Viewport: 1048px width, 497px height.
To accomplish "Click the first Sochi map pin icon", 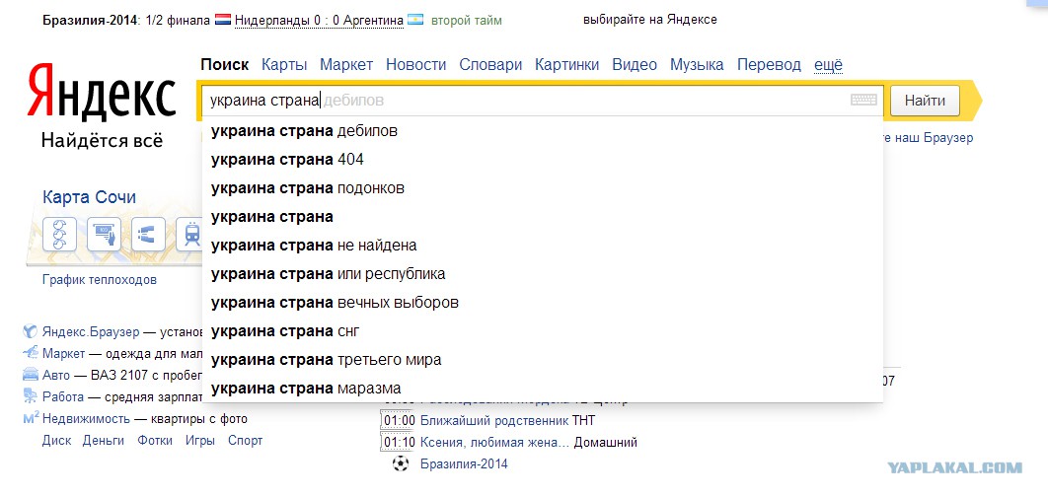I will pyautogui.click(x=59, y=235).
